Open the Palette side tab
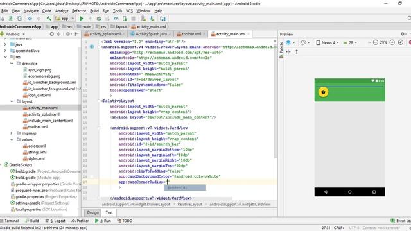Screen dimensions: 411x231 281,50
